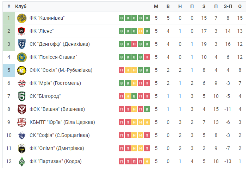This screenshot has height=170, width=249.
Task: Open the КБМТГ "Юр'їв" (Біла Церква) team link
Action: [x=62, y=122]
